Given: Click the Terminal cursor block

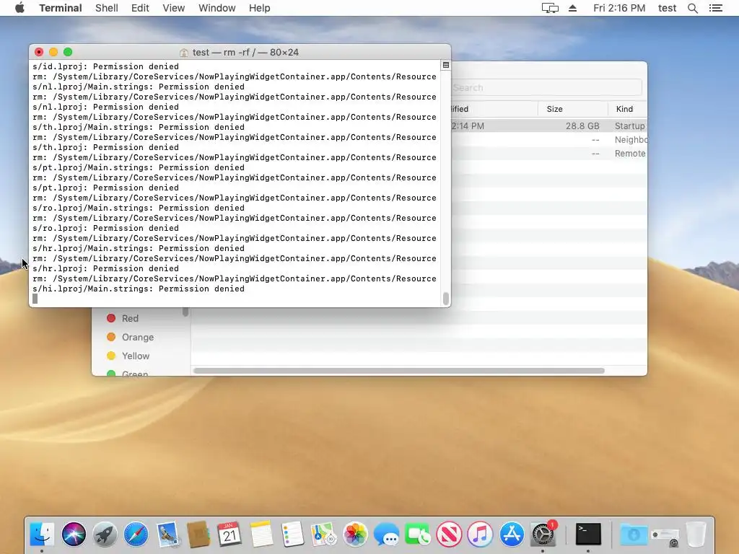Looking at the screenshot, I should pyautogui.click(x=35, y=299).
